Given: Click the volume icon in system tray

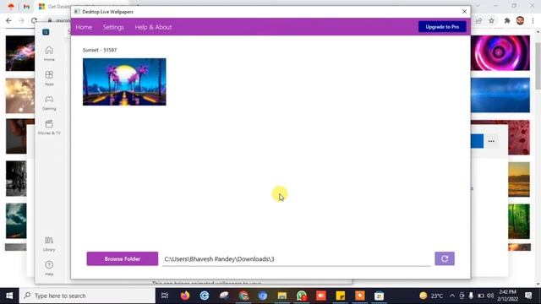Looking at the screenshot, I should click(x=490, y=296).
